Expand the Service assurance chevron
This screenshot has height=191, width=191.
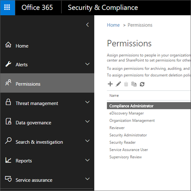pyautogui.click(x=87, y=179)
